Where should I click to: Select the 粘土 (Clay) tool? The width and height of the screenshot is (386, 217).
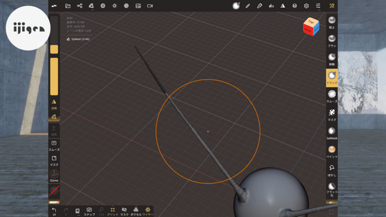pos(332,22)
